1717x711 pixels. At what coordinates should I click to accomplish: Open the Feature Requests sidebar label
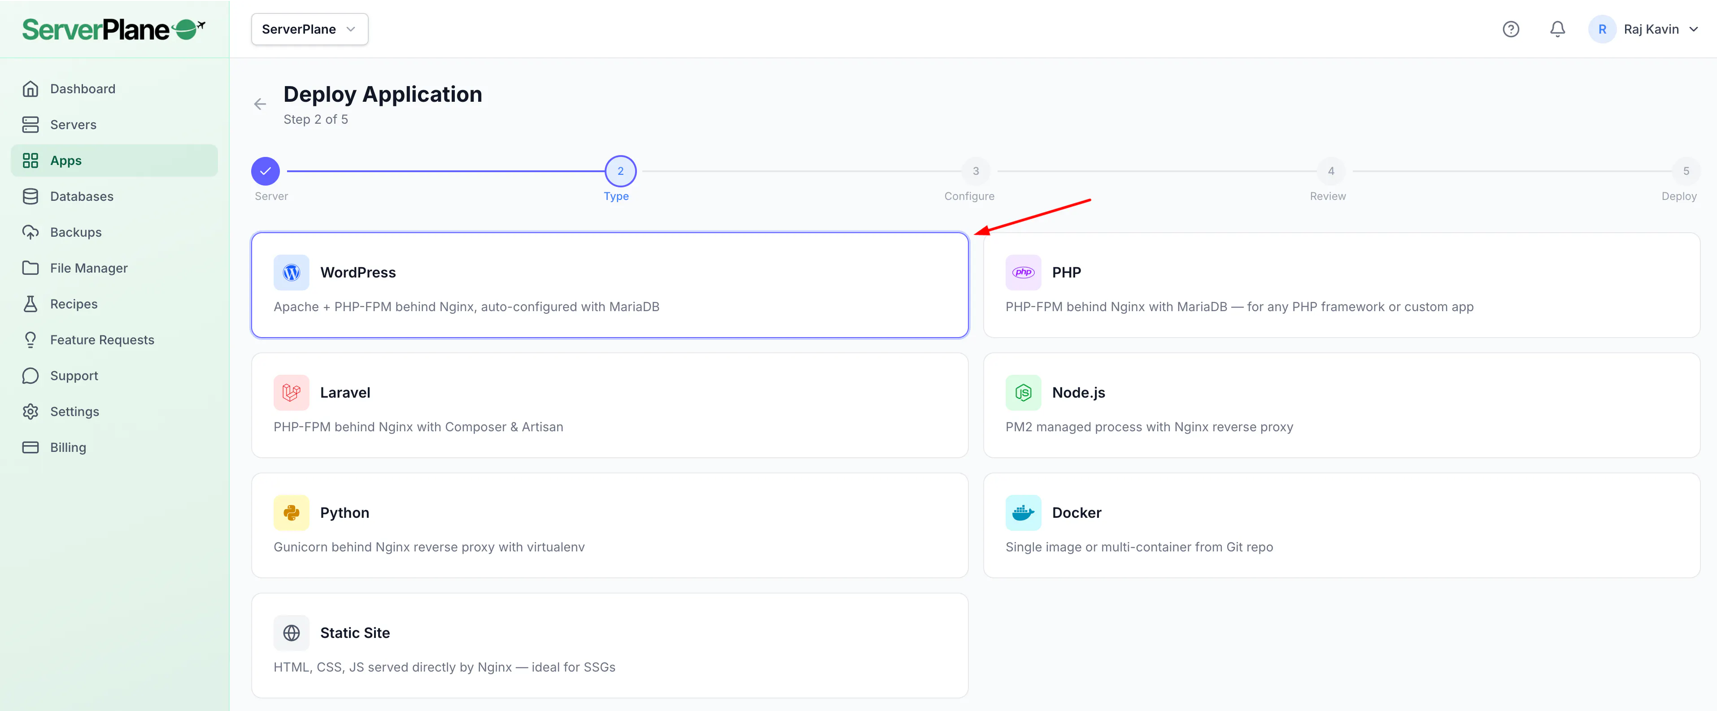(x=102, y=340)
